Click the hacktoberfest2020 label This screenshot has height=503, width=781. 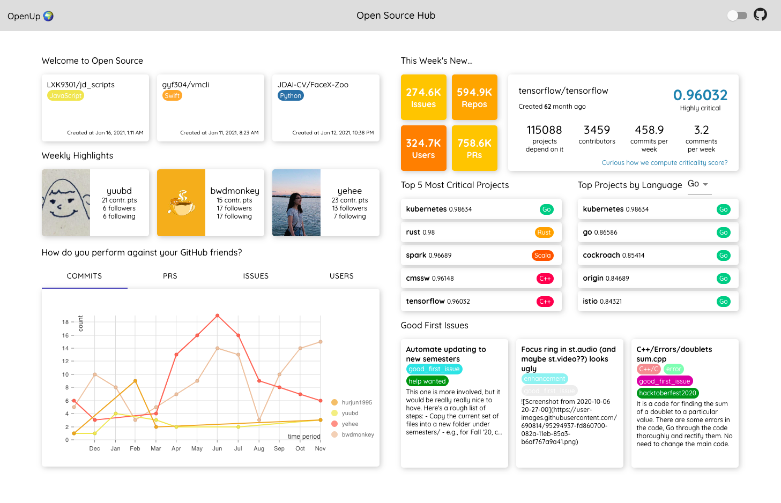pos(668,393)
